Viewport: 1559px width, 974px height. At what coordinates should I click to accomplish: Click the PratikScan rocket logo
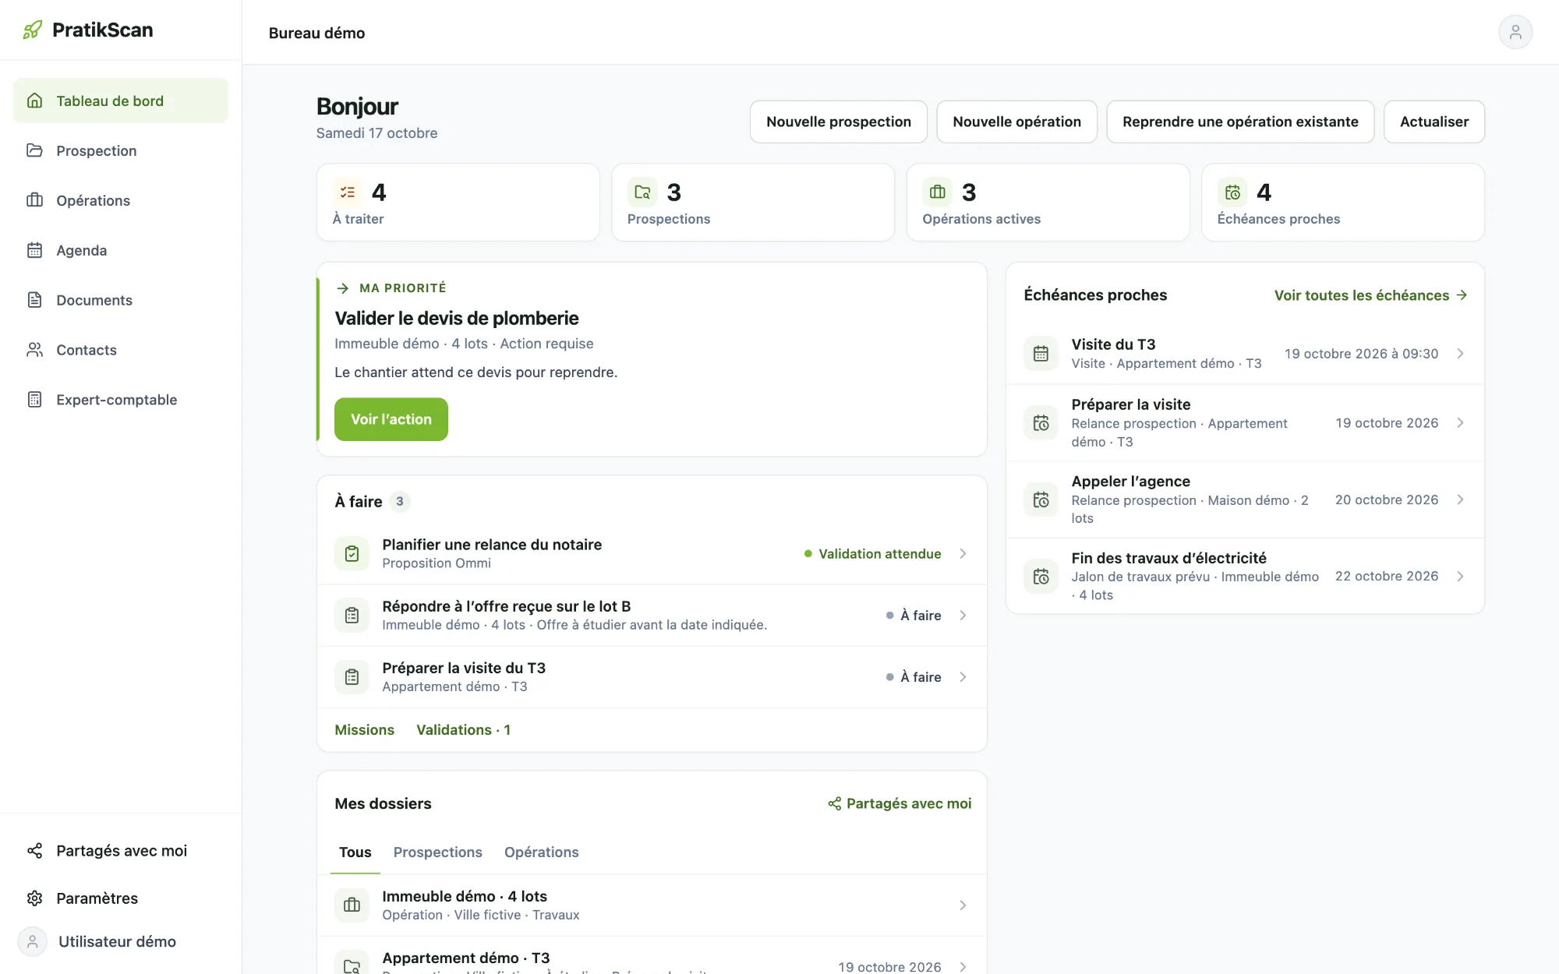[33, 30]
